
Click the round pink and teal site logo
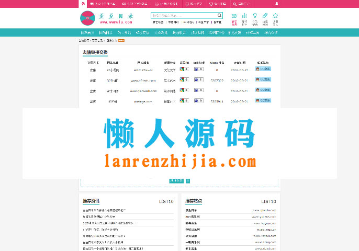(x=87, y=18)
